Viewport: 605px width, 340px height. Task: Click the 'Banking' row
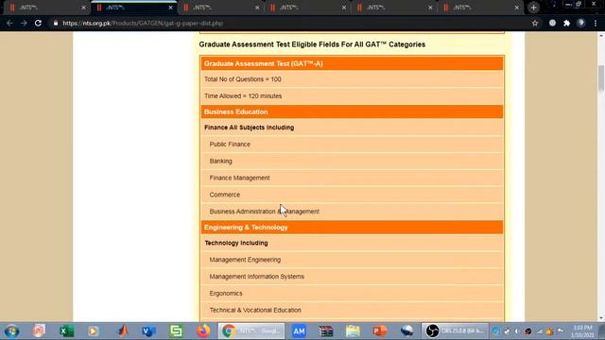point(352,161)
